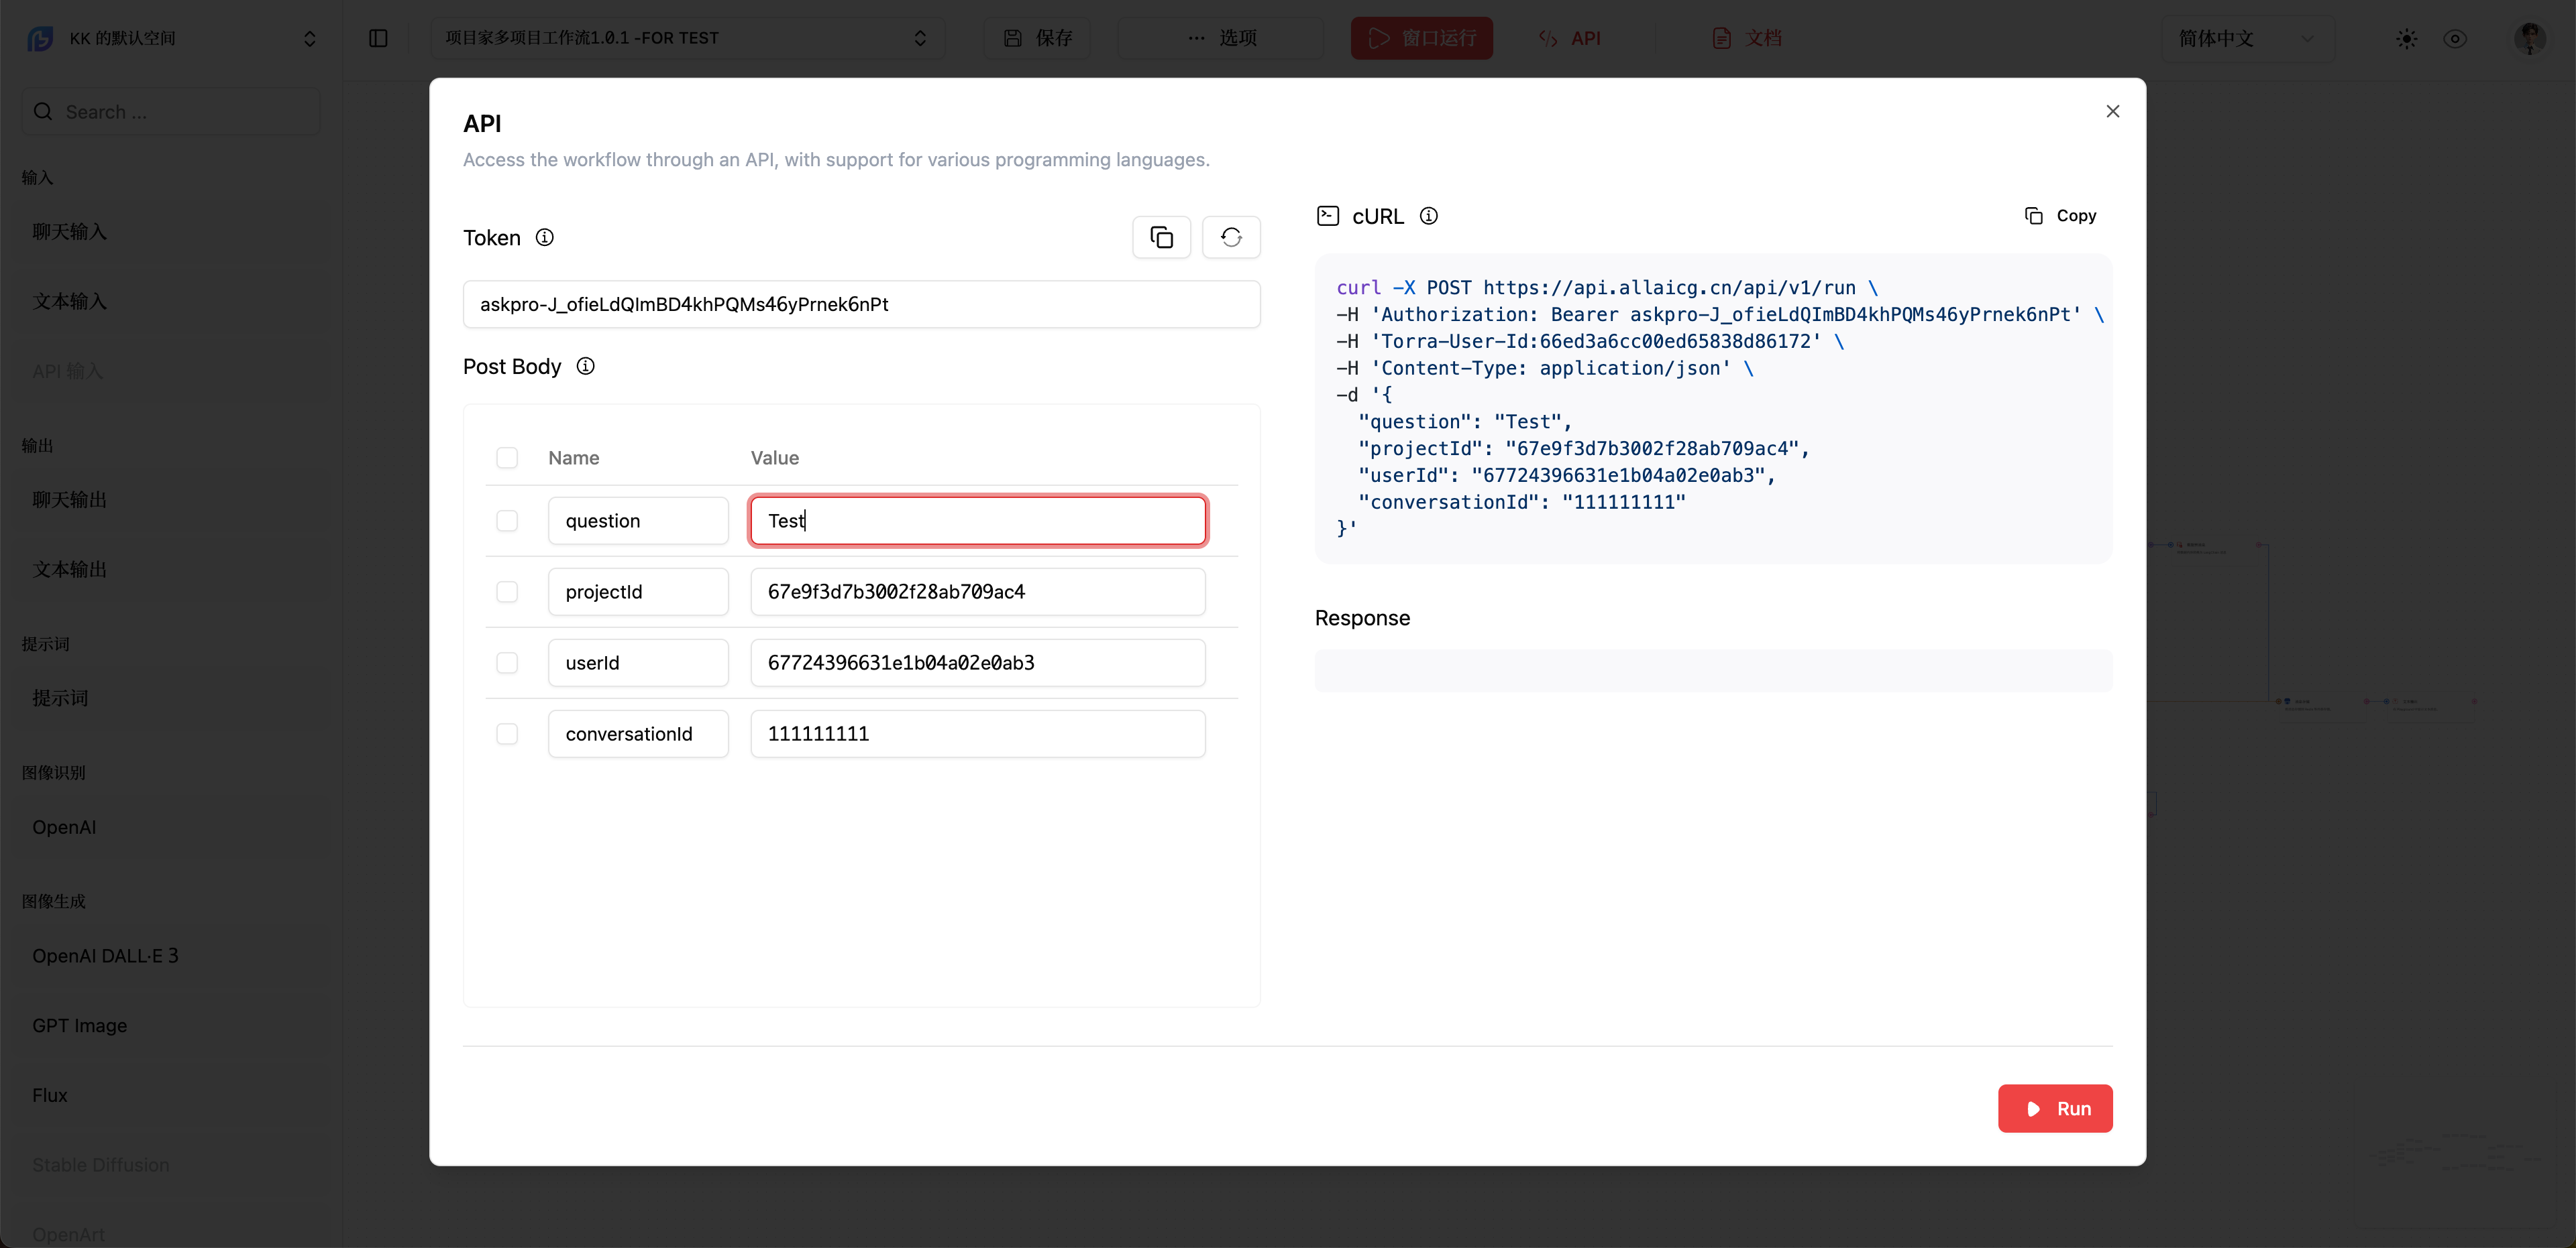Click the eye preview icon
This screenshot has height=1248, width=2576.
[x=2455, y=39]
